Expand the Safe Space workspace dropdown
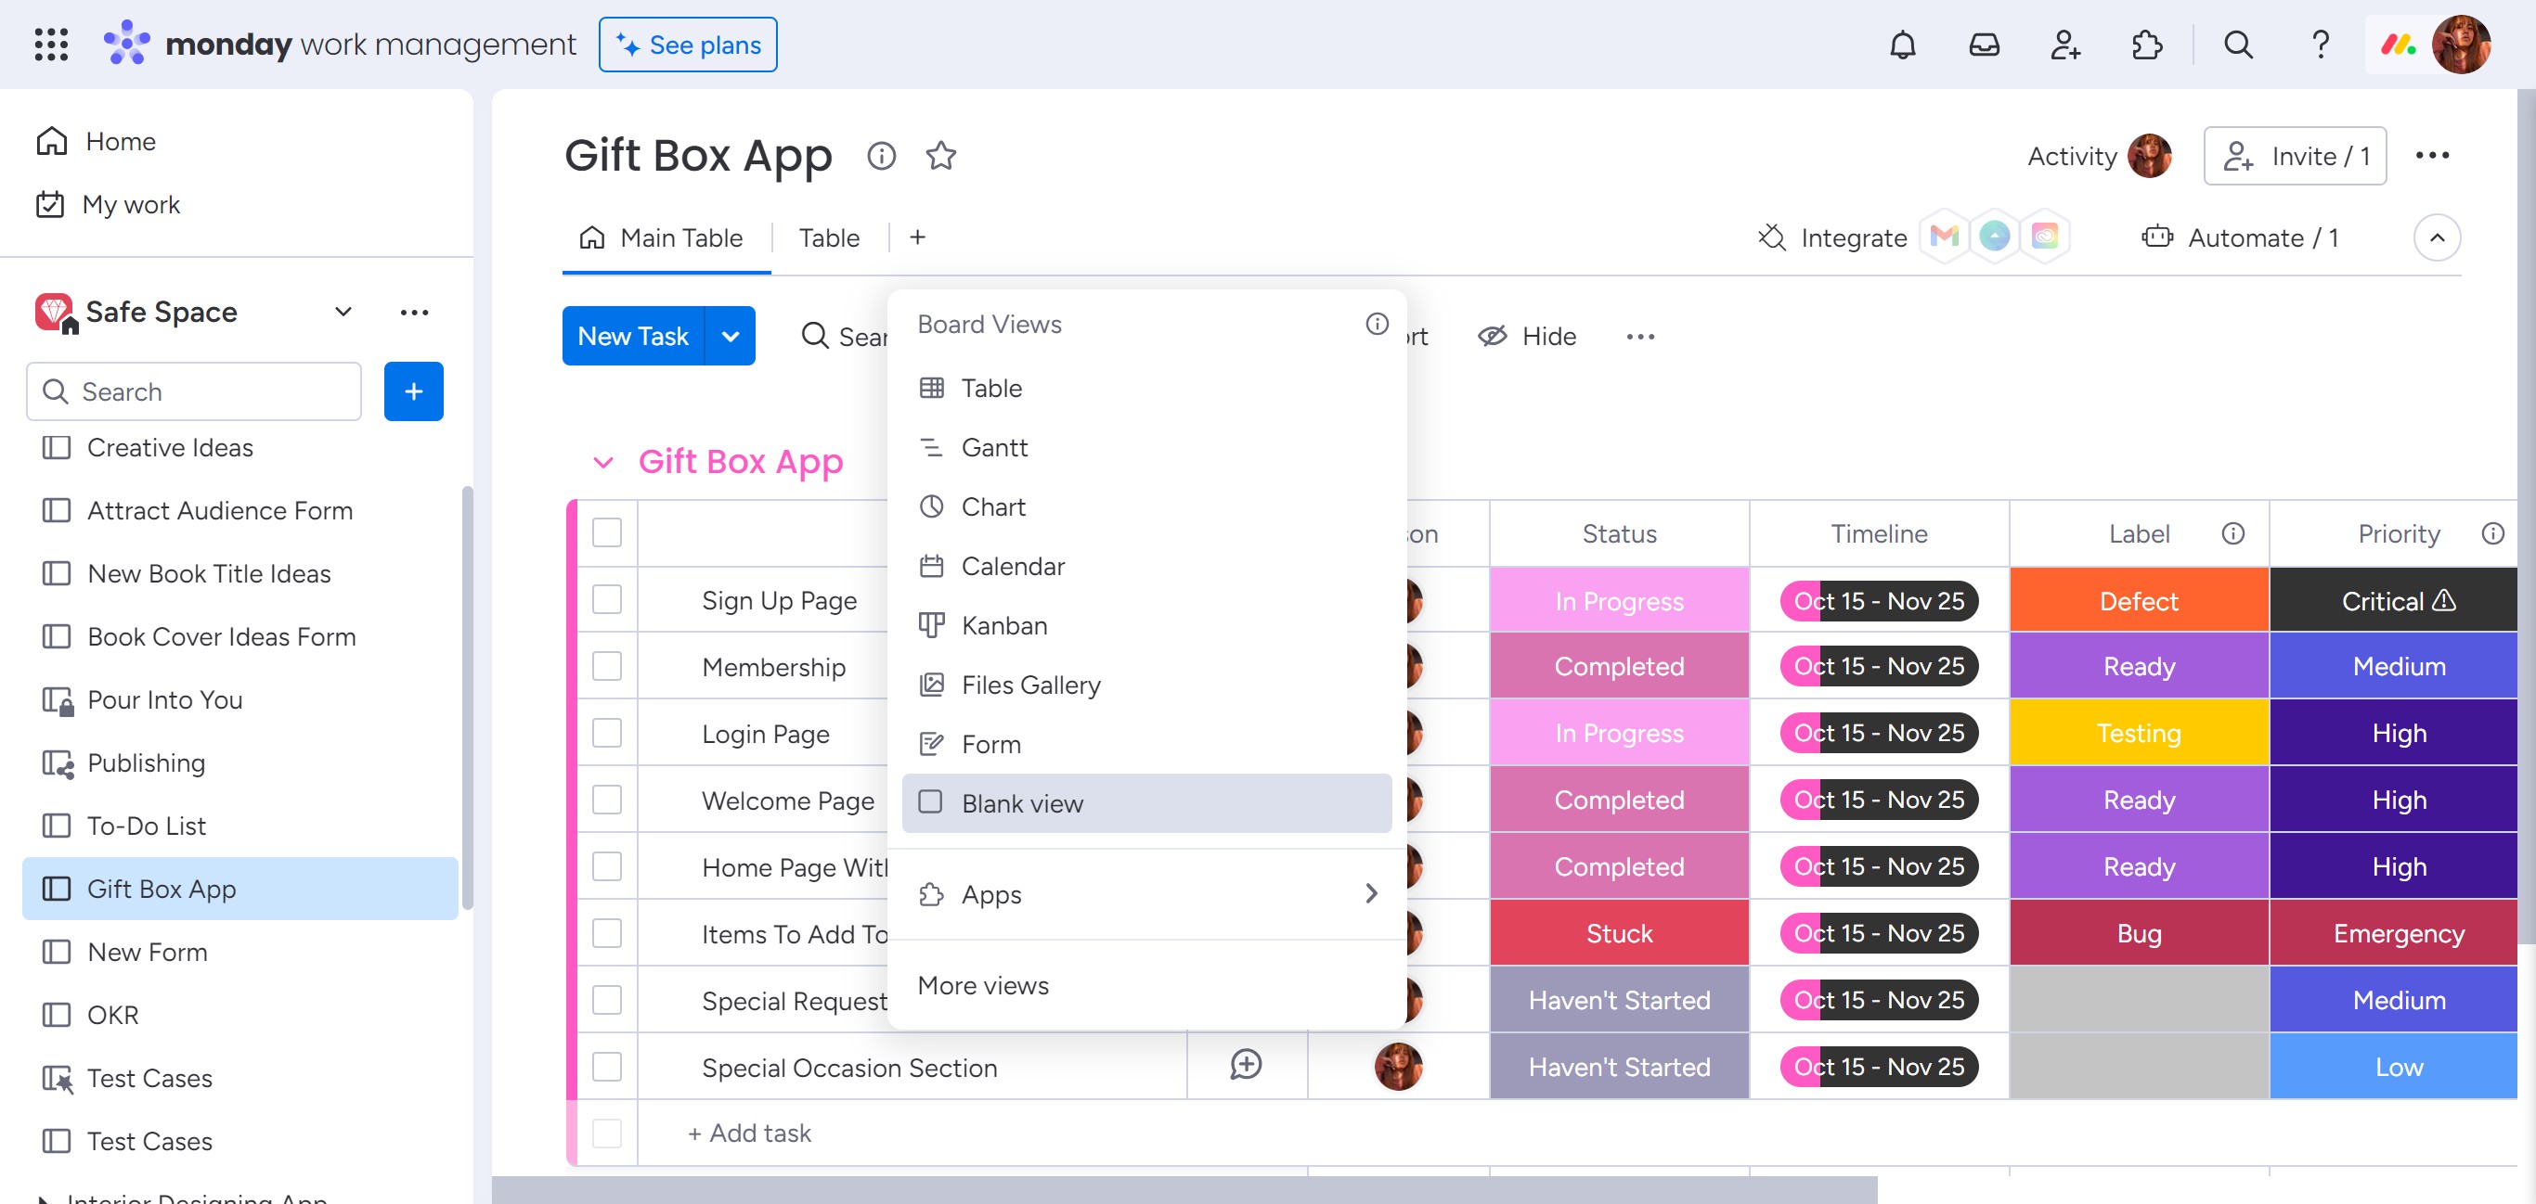Screen dimensions: 2536x1204 coord(343,312)
